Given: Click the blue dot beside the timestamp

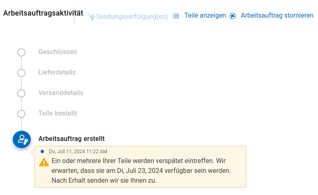Looking at the screenshot, I should point(42,151).
